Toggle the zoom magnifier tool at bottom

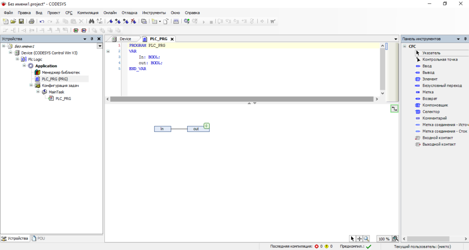click(x=366, y=239)
